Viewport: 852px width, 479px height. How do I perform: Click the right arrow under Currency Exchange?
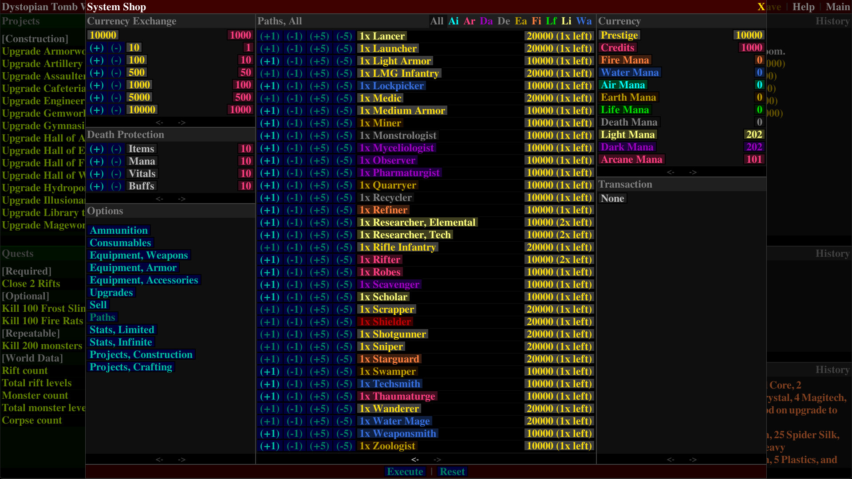(x=181, y=122)
